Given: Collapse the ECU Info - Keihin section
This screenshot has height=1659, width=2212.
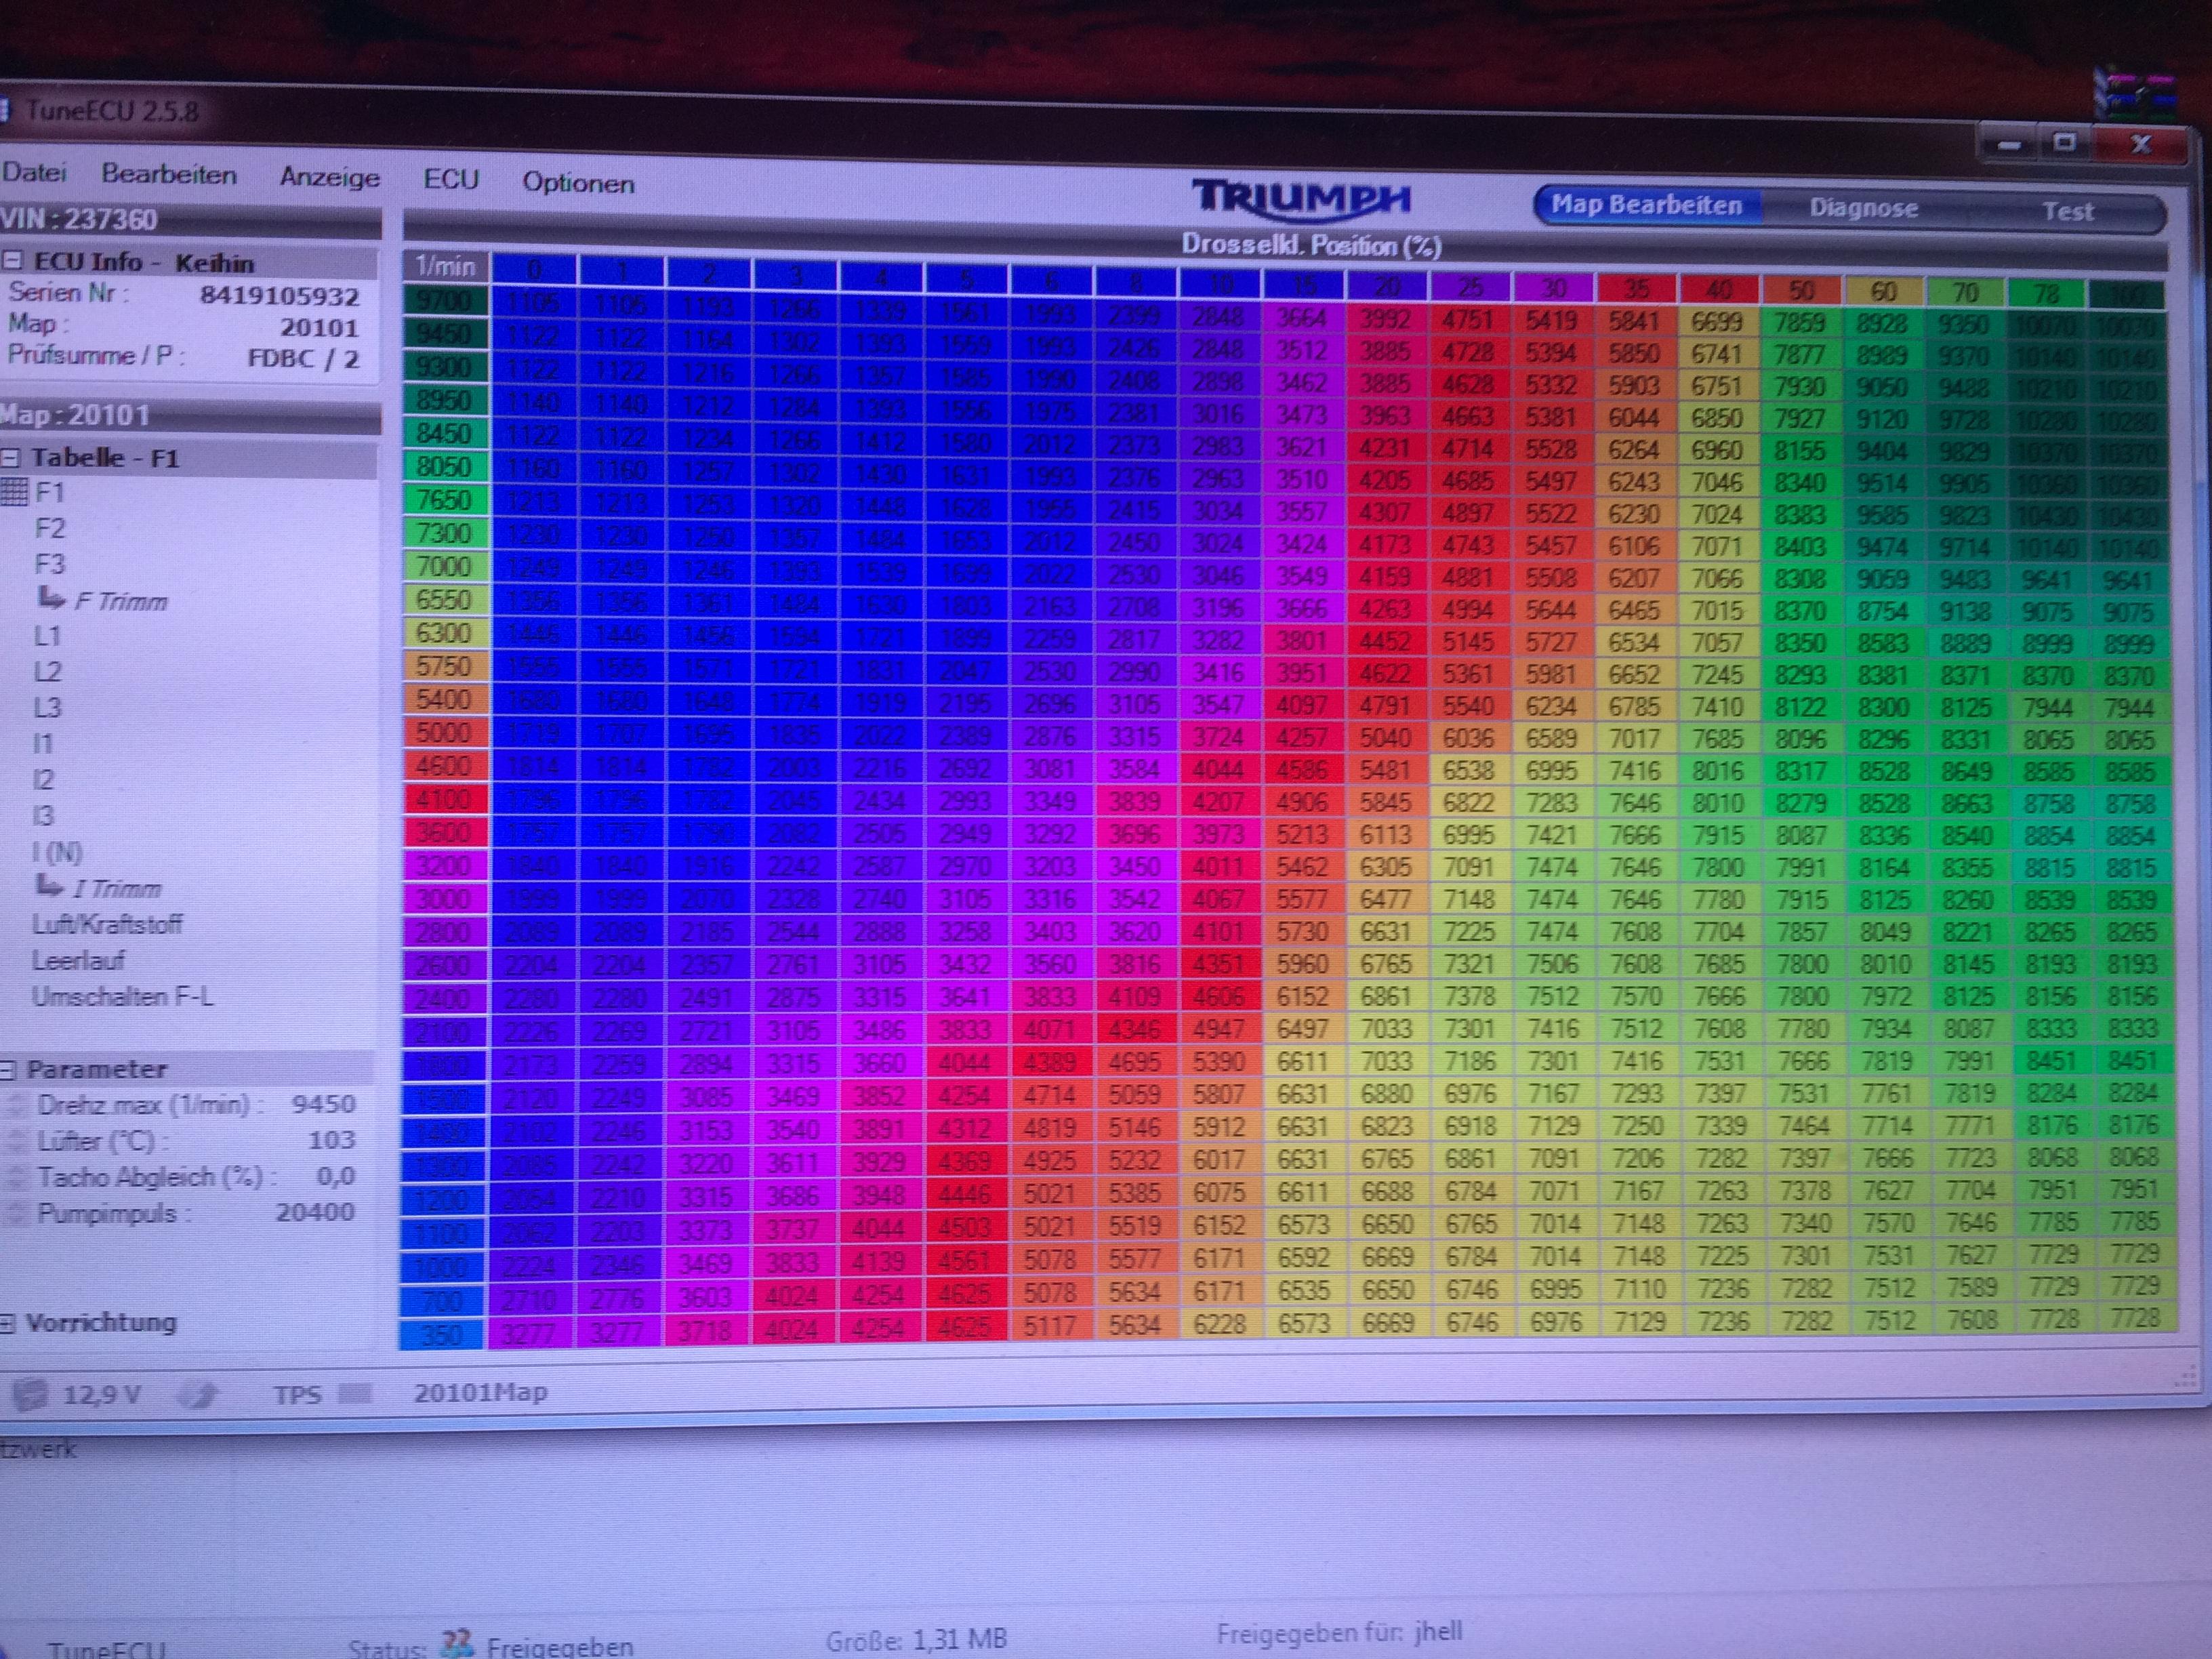Looking at the screenshot, I should point(12,261).
